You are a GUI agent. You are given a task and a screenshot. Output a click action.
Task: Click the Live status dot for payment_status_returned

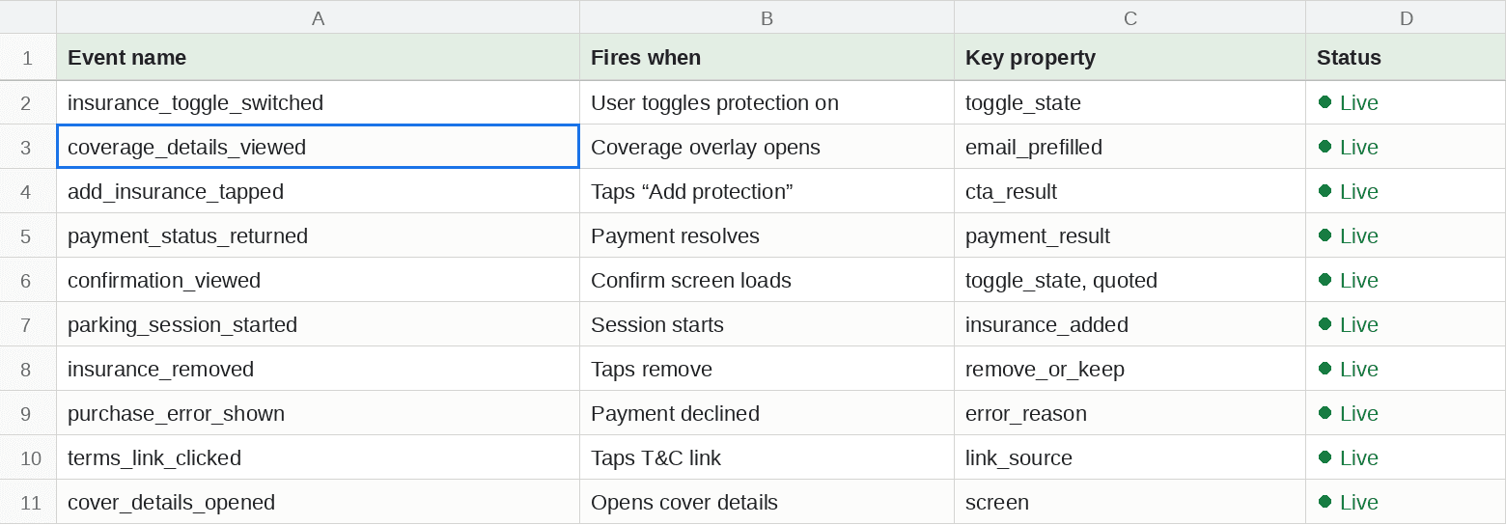pos(1325,235)
